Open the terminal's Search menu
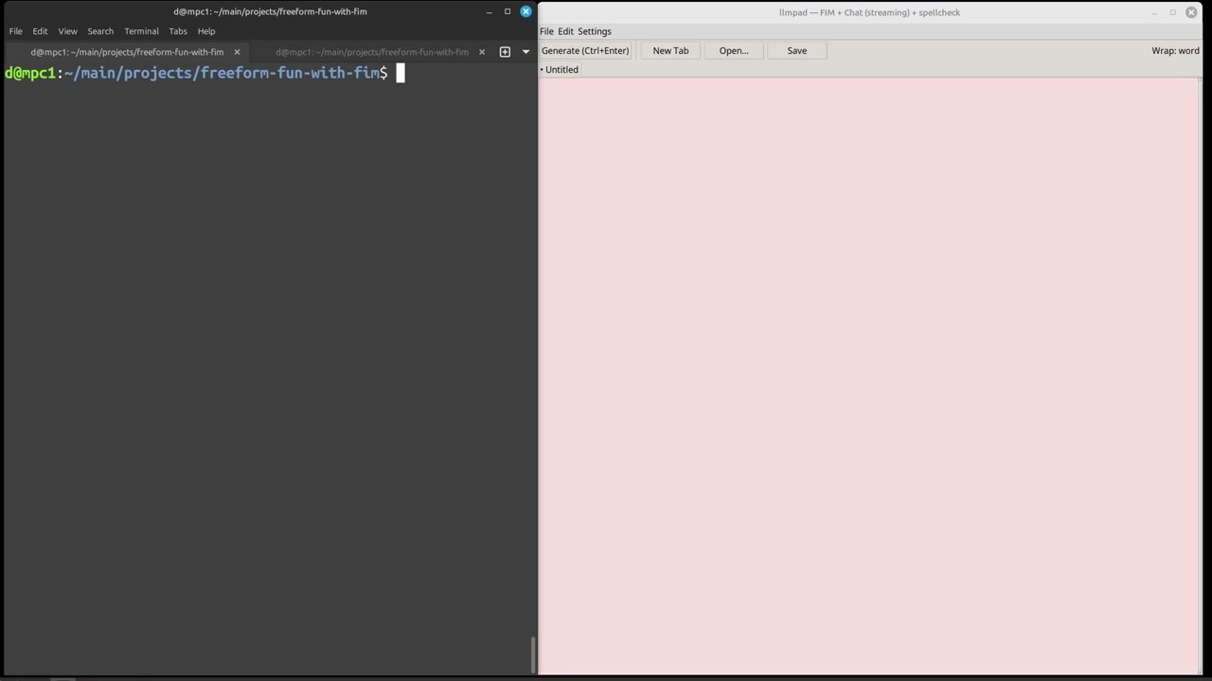Viewport: 1212px width, 681px height. click(100, 31)
